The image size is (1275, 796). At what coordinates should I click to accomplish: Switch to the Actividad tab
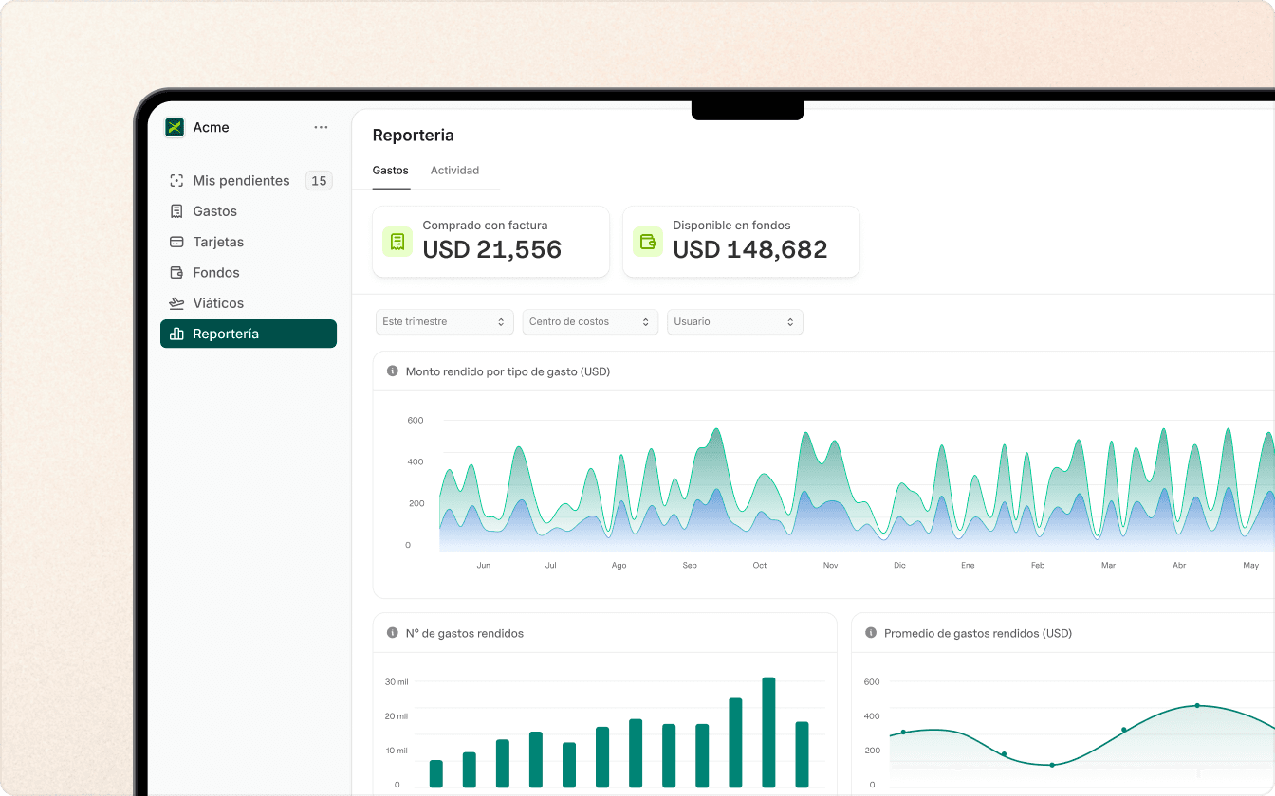454,171
